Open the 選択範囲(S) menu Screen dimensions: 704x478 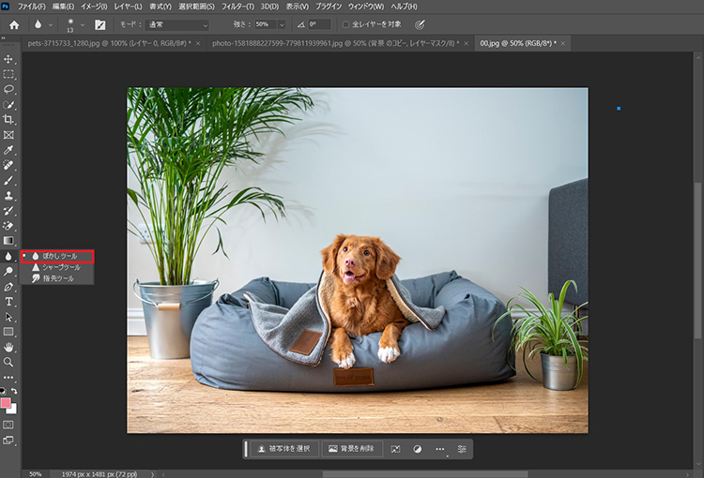pyautogui.click(x=196, y=7)
